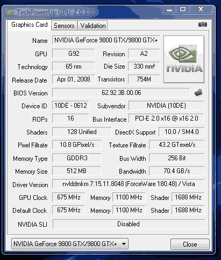The image size is (221, 260).
Task: Click the GPU Clock 675 MHz field
Action: click(x=69, y=197)
